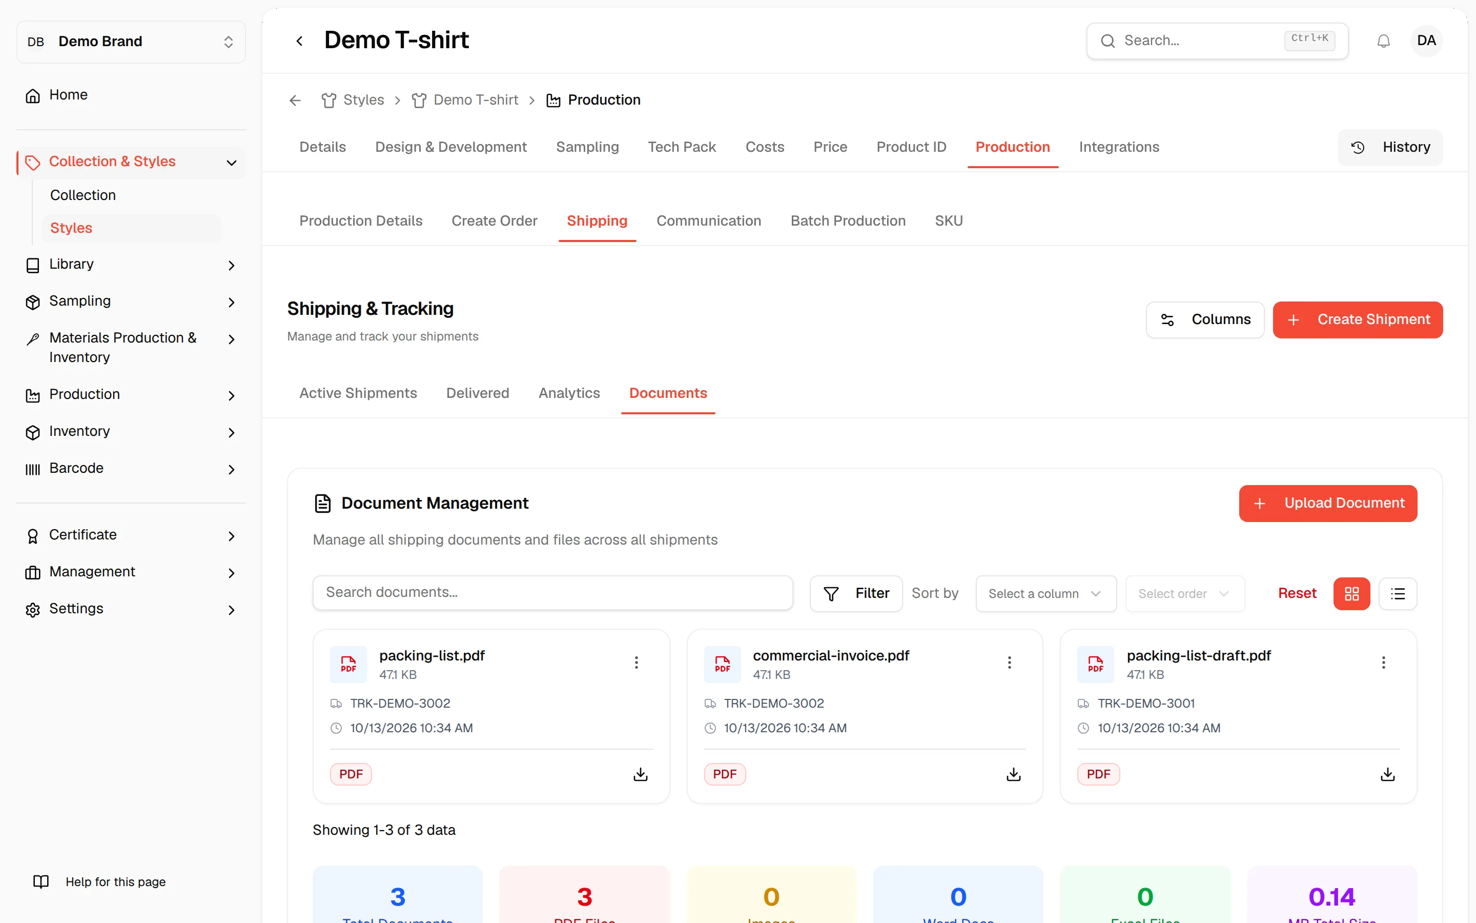Go back using arrow beside Demo T-shirt title
Image resolution: width=1476 pixels, height=923 pixels.
299,41
